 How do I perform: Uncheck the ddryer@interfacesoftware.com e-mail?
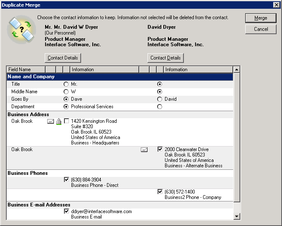(66, 211)
